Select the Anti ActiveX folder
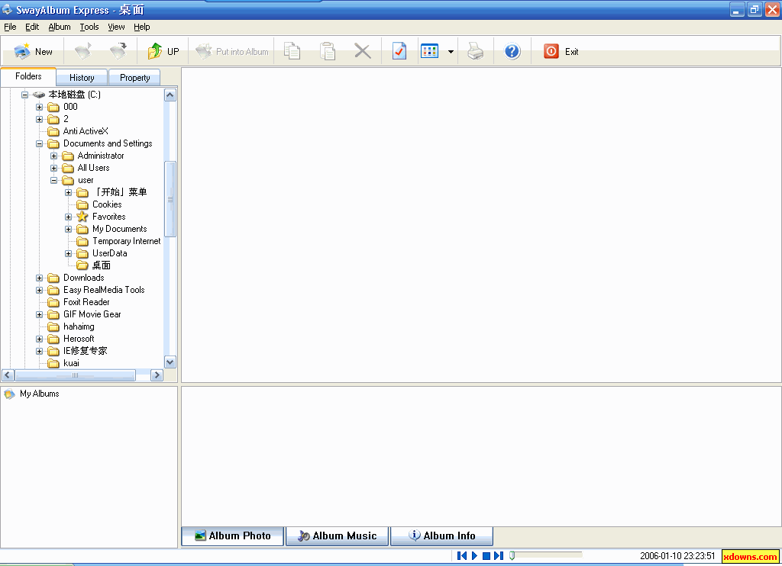This screenshot has width=782, height=566. 86,131
